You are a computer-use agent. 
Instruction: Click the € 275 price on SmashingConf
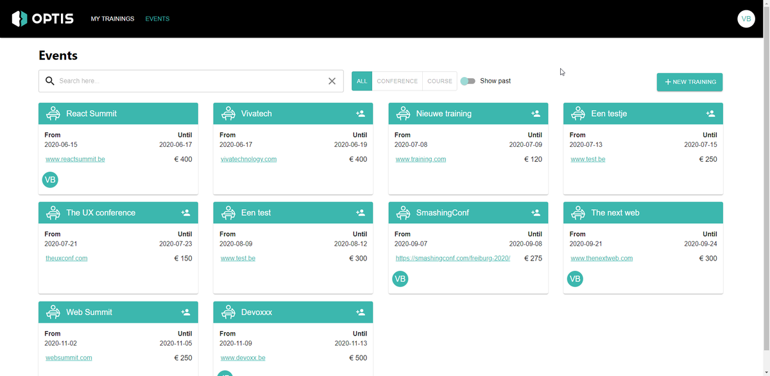[533, 259]
